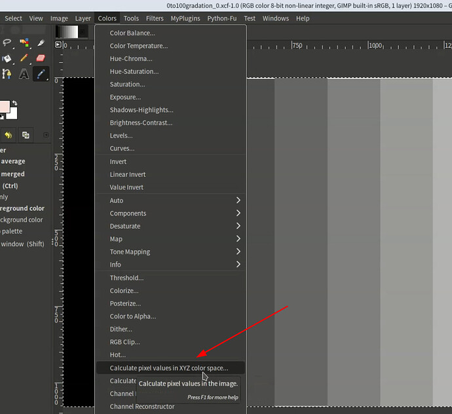Choose Hue-Chroma... menu entry
Viewport: 452px width, 414px height.
[x=171, y=58]
